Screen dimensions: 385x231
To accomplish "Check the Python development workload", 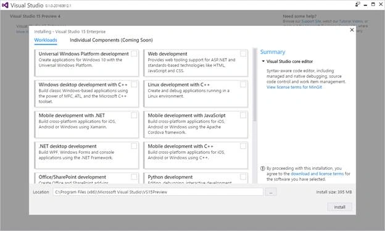I will click(243, 177).
